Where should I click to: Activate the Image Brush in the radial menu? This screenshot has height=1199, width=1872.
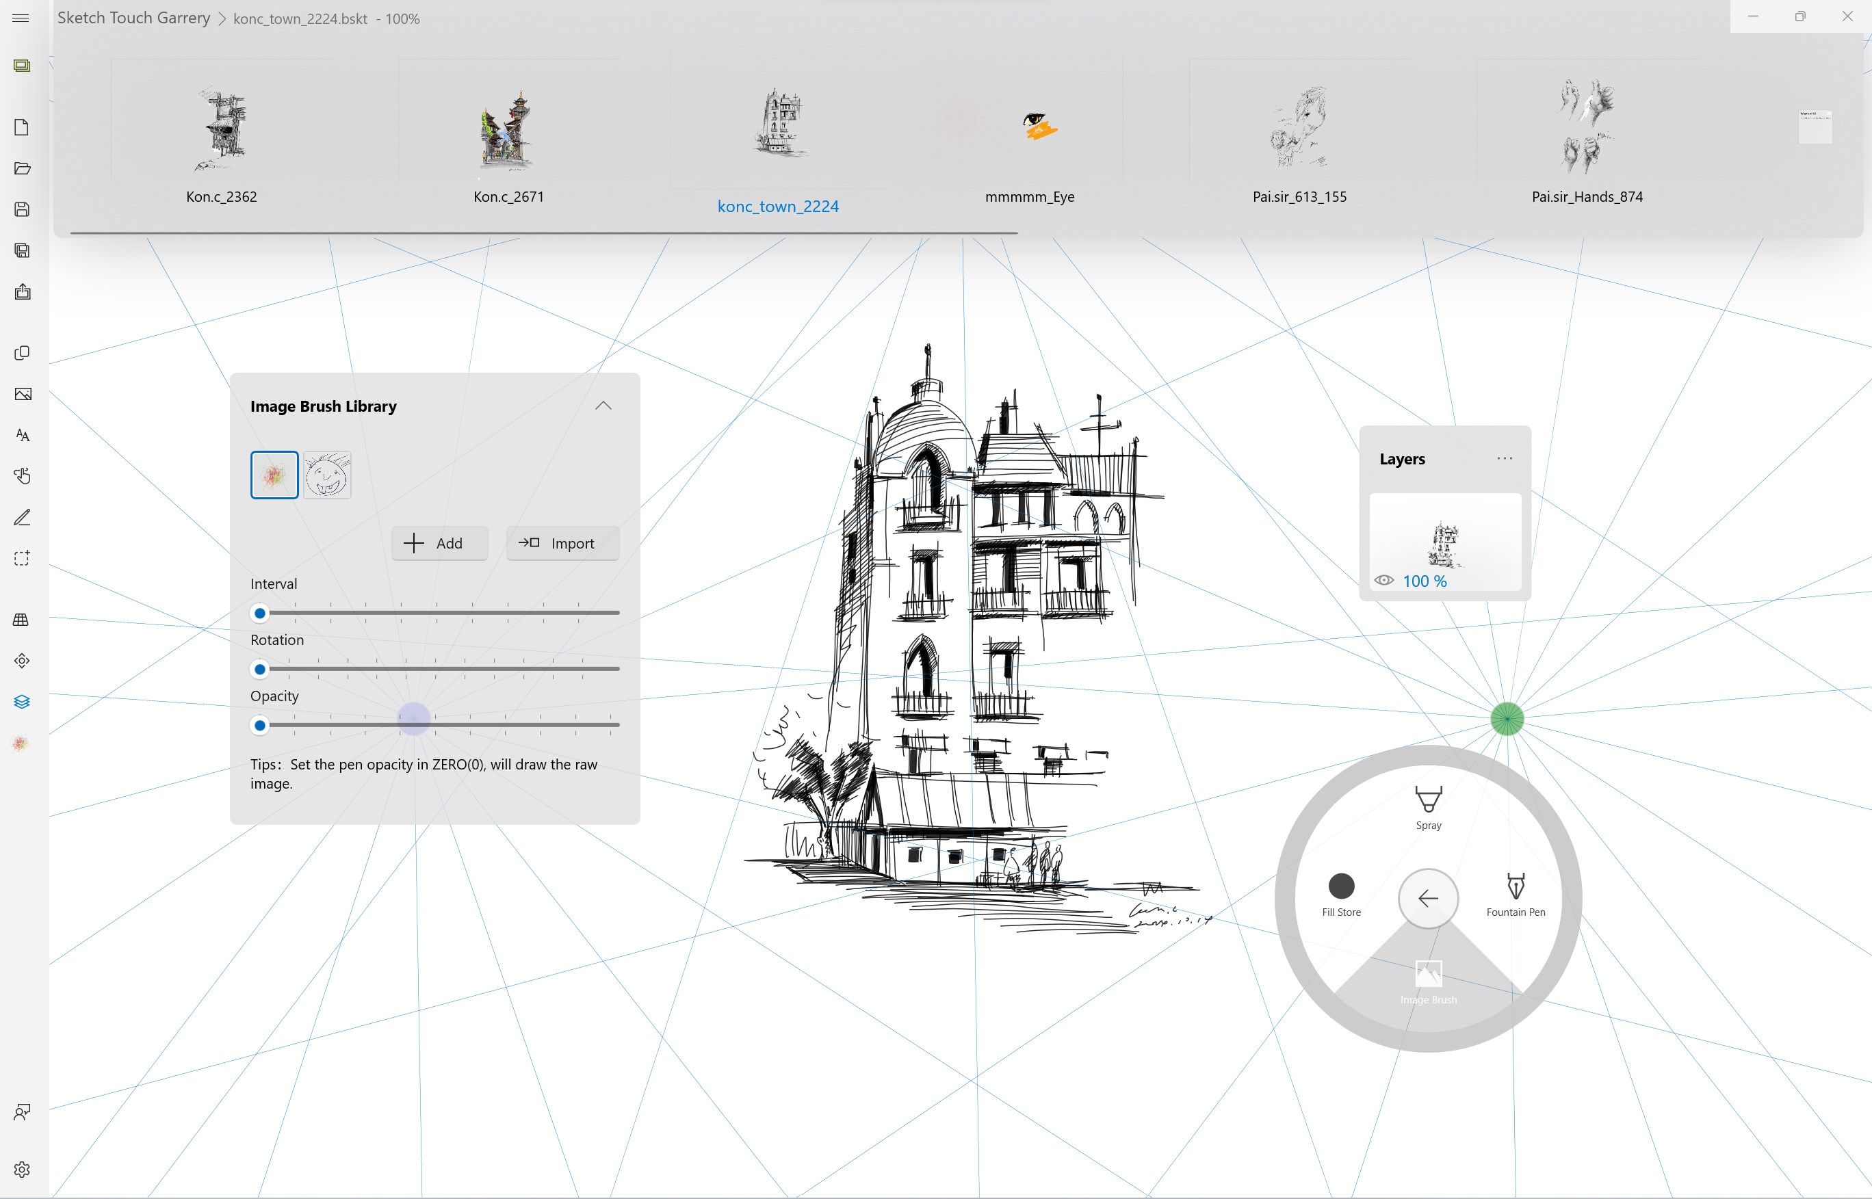[1428, 979]
